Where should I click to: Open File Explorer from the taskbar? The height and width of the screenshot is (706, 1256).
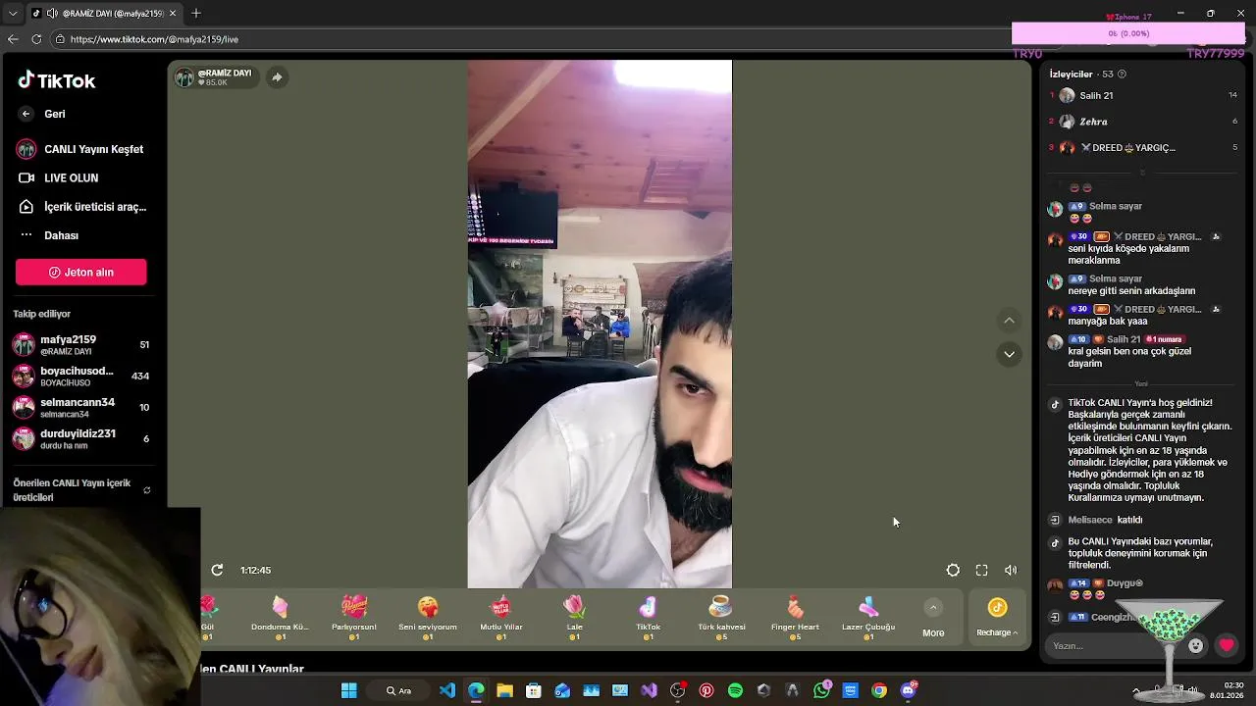pos(504,690)
